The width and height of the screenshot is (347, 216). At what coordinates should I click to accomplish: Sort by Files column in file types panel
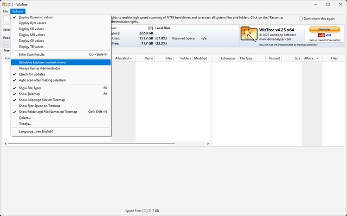pos(330,58)
